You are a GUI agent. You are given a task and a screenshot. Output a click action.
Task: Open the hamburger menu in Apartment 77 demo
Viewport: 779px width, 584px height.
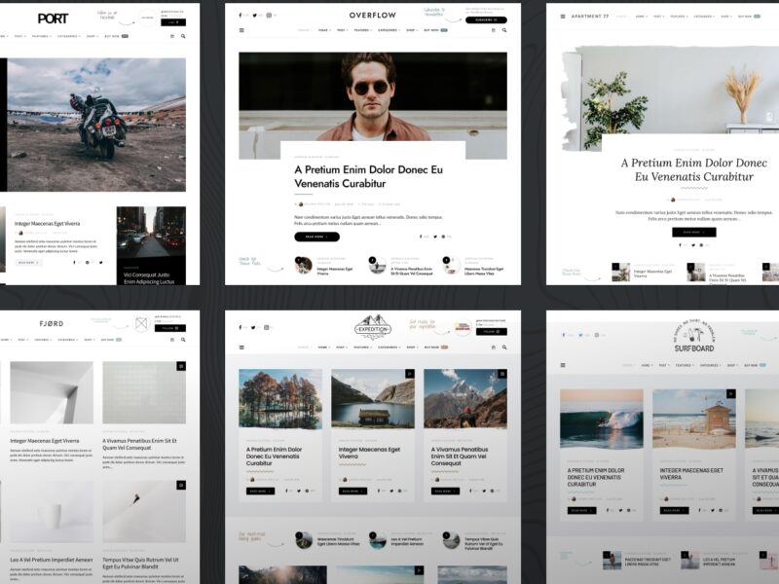coord(563,17)
